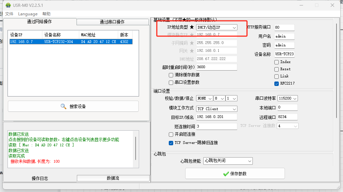
Task: Uncheck TCP Server-踢掉旧连接 checkbox
Action: click(x=171, y=143)
